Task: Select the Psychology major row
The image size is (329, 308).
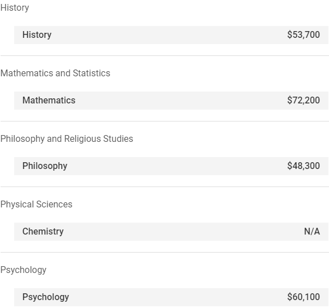Action: pyautogui.click(x=171, y=297)
